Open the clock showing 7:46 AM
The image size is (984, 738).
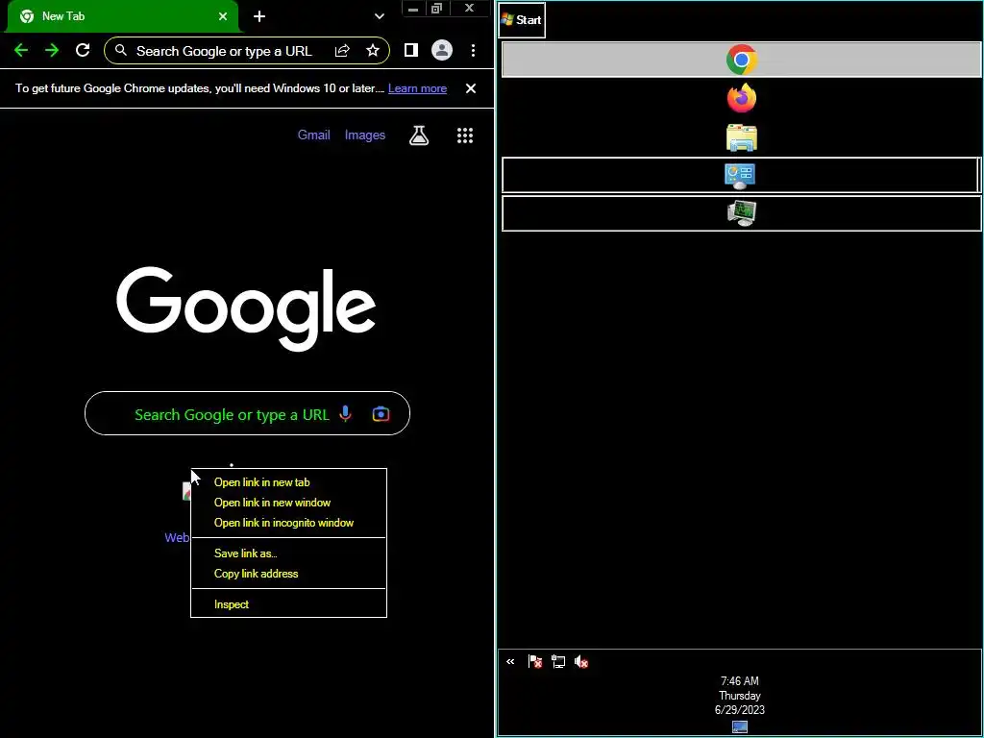coord(739,696)
